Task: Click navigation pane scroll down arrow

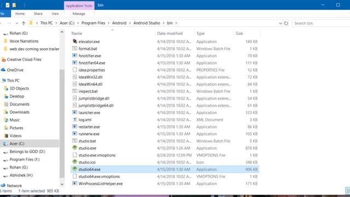Action: point(62,184)
